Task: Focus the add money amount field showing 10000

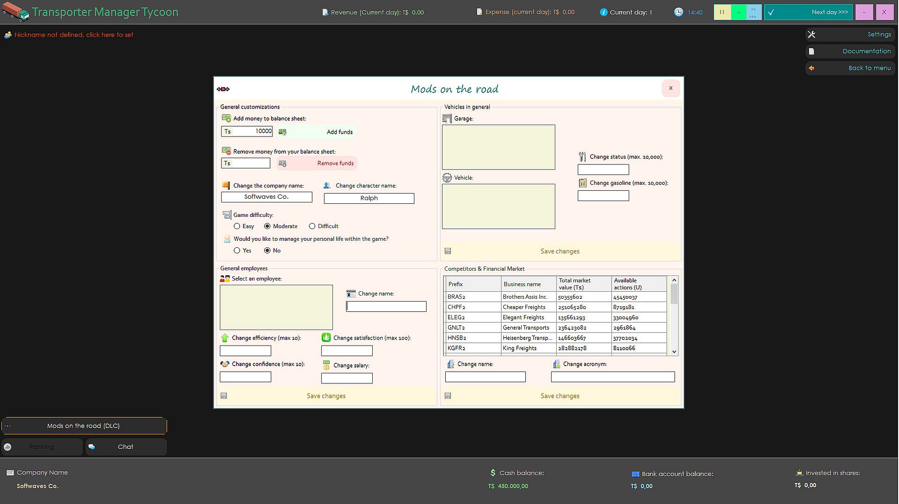Action: [247, 131]
